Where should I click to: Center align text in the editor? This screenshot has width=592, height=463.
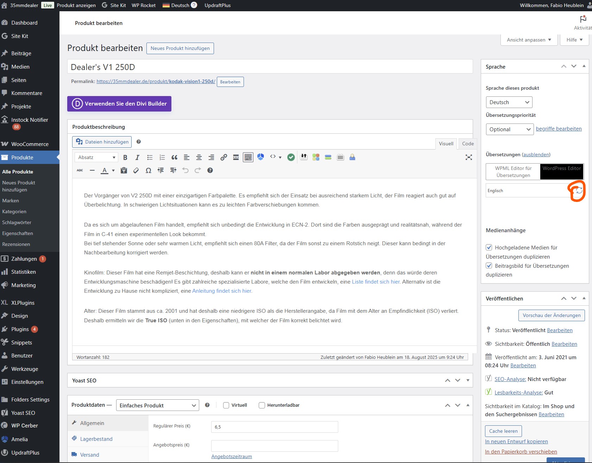coord(199,157)
